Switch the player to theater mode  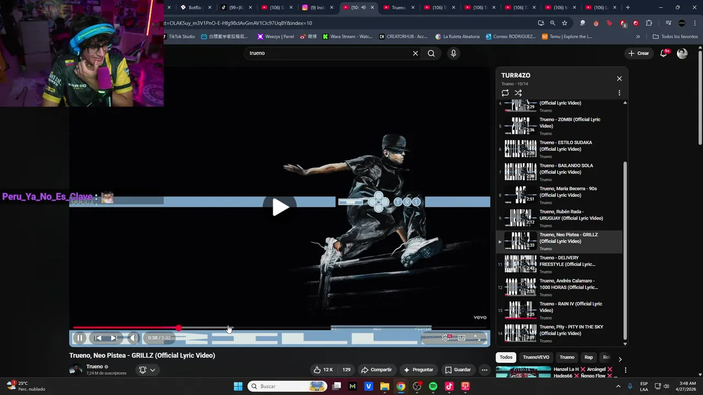pos(461,338)
